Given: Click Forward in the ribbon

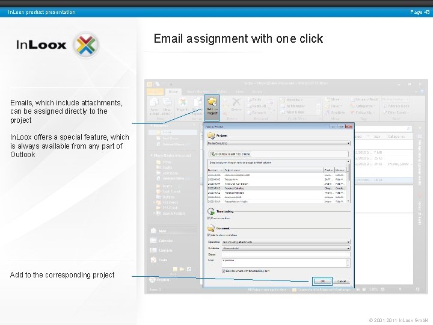Looking at the screenshot, I should (x=257, y=113).
